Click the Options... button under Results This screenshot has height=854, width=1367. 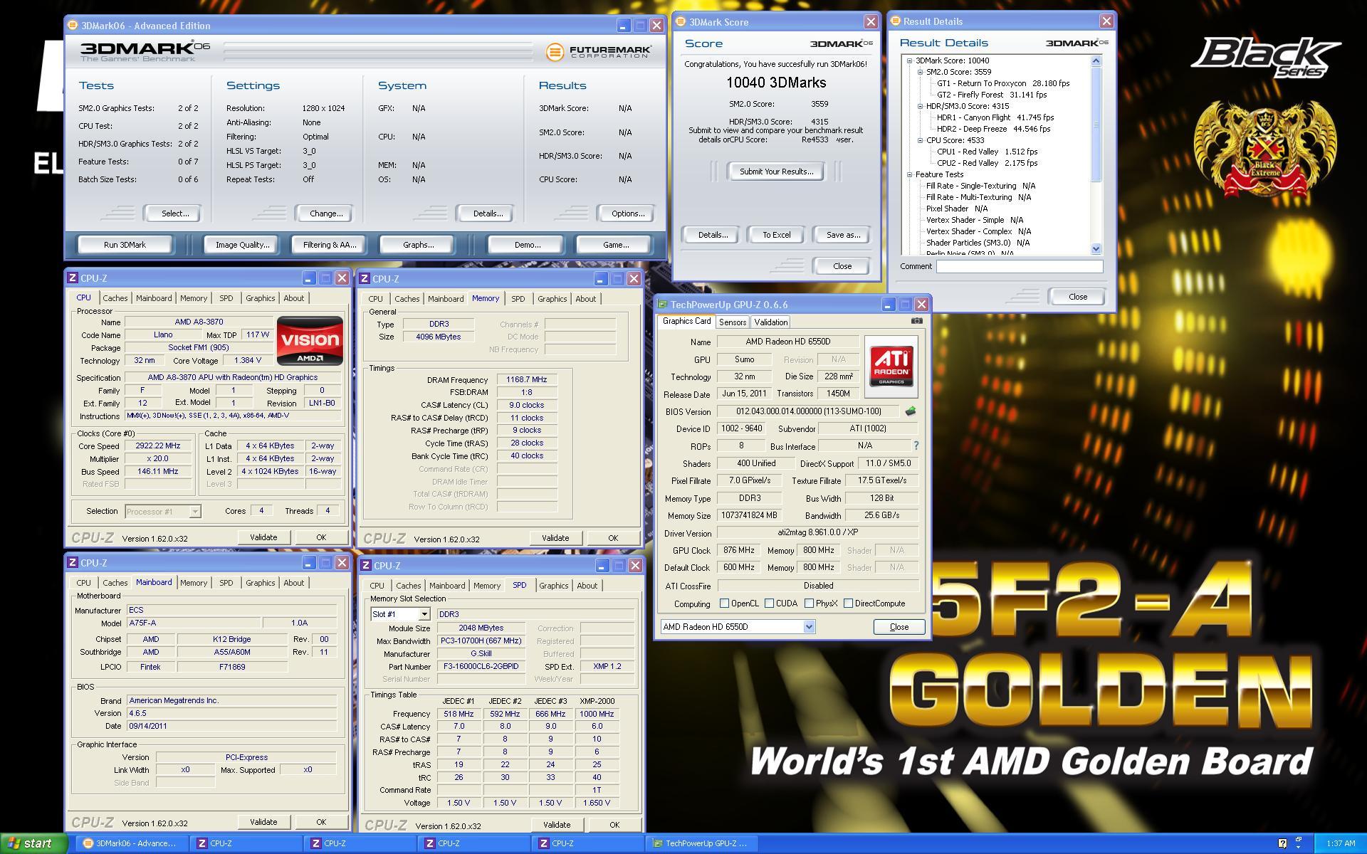[x=628, y=213]
